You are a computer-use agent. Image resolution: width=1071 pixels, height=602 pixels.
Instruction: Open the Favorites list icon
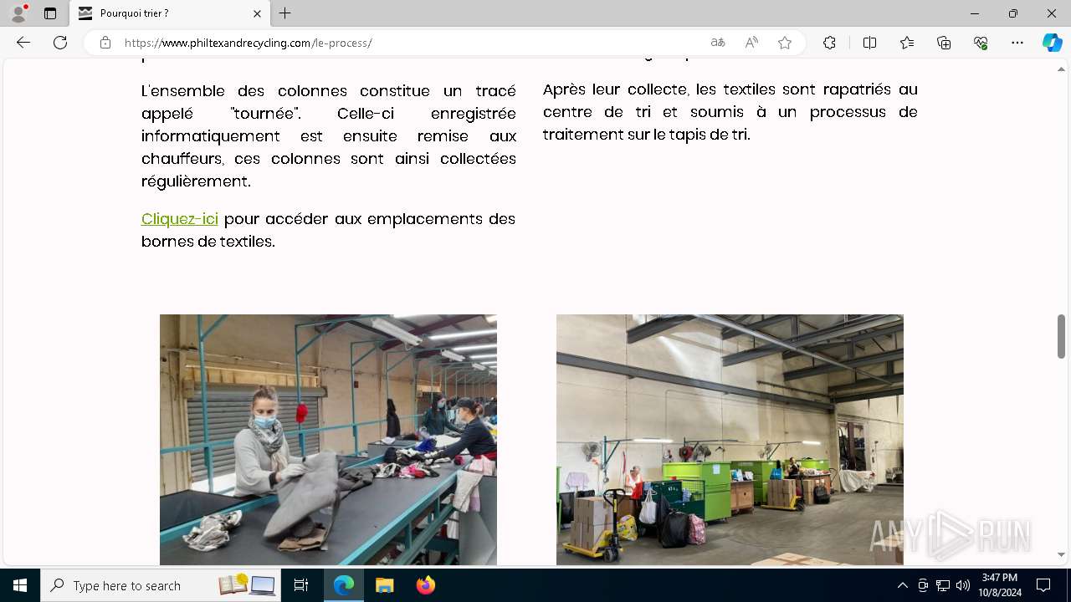pos(907,43)
